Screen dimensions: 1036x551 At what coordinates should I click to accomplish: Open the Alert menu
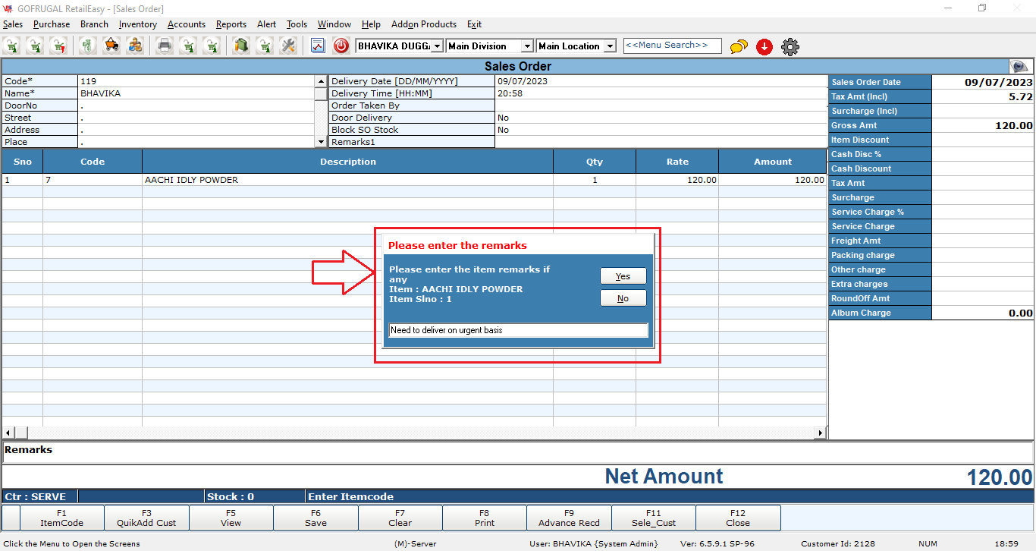point(267,24)
